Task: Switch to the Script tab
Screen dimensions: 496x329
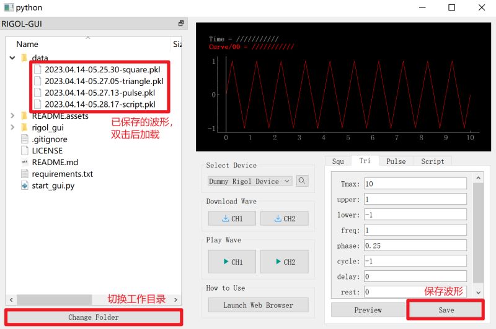Action: click(432, 161)
